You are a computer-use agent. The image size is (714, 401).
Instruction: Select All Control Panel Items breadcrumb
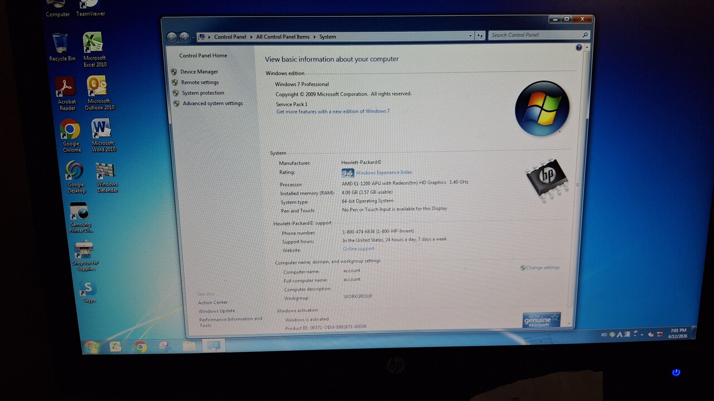[x=282, y=37]
